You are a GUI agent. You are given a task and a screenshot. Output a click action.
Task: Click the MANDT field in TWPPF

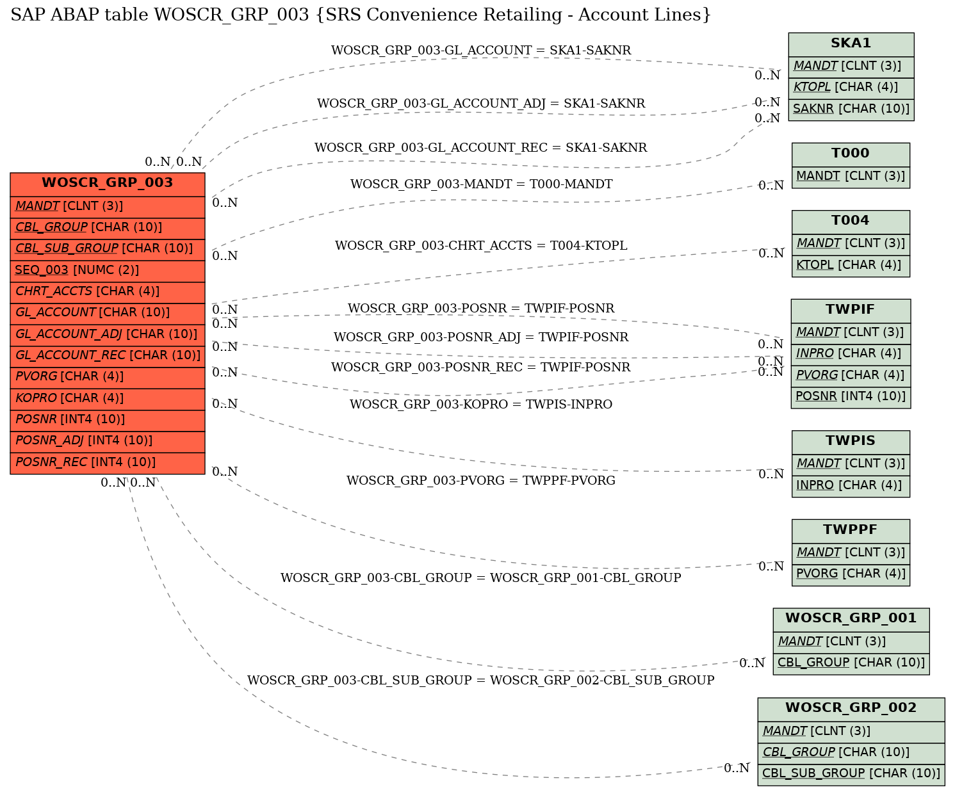(x=851, y=553)
